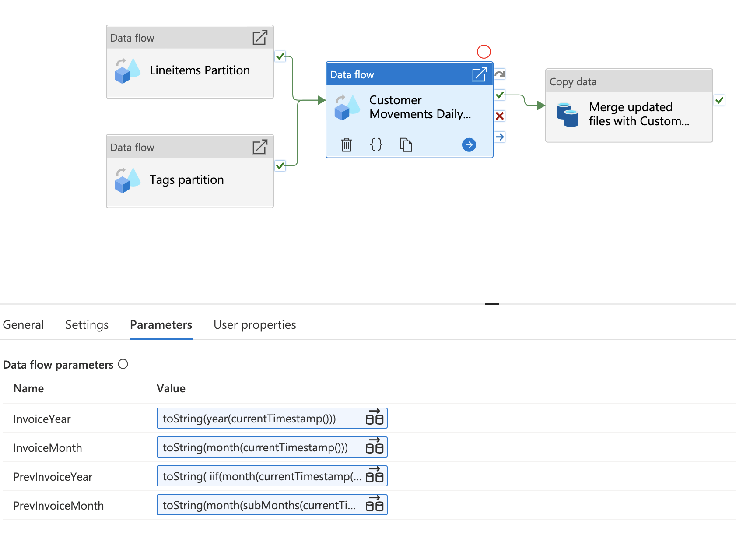Open Customer Movements Daily data flow editor
The width and height of the screenshot is (736, 542).
480,74
